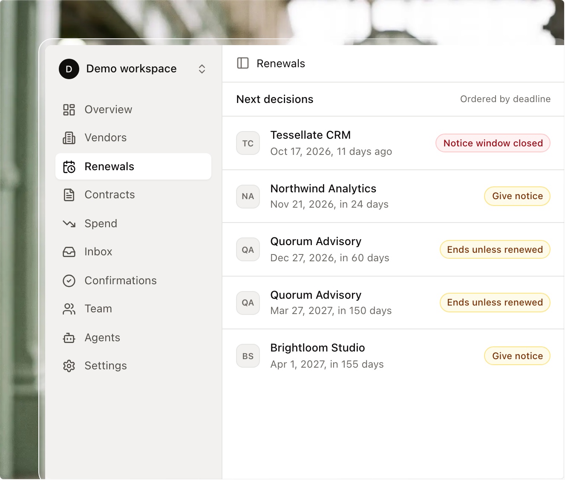Click Ends unless renewed on Mar 27 row
This screenshot has width=565, height=480.
495,303
